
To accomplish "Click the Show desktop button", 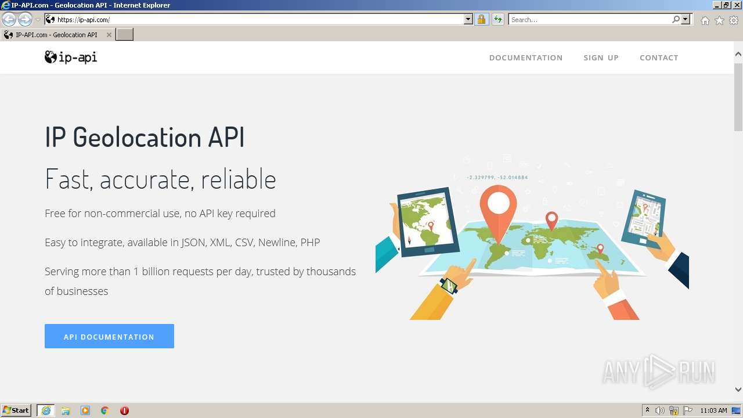I will click(x=737, y=410).
